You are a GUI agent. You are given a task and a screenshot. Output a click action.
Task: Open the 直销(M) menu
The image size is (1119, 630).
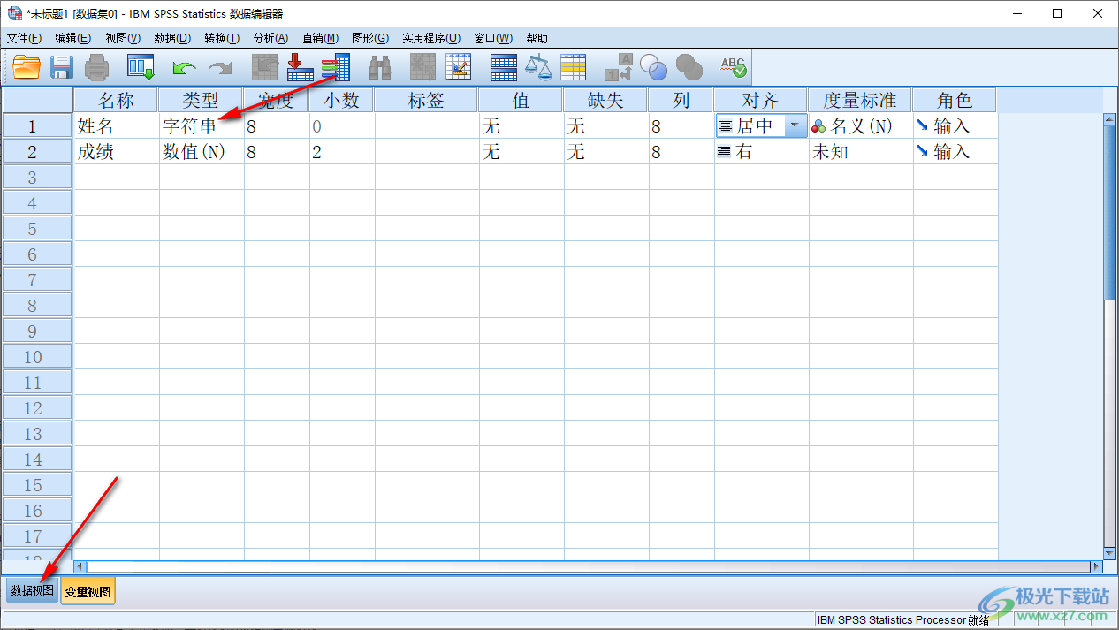(x=320, y=38)
